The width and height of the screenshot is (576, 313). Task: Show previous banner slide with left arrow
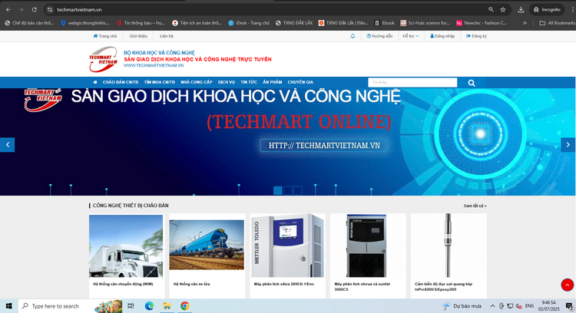tap(8, 144)
